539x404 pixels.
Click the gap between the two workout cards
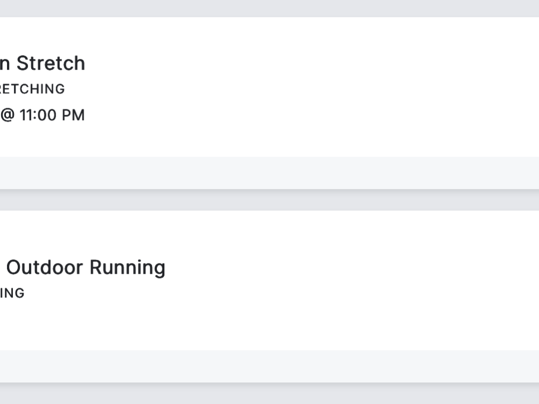[269, 200]
